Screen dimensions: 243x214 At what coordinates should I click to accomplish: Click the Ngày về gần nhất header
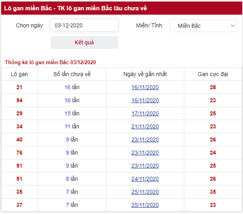(145, 74)
